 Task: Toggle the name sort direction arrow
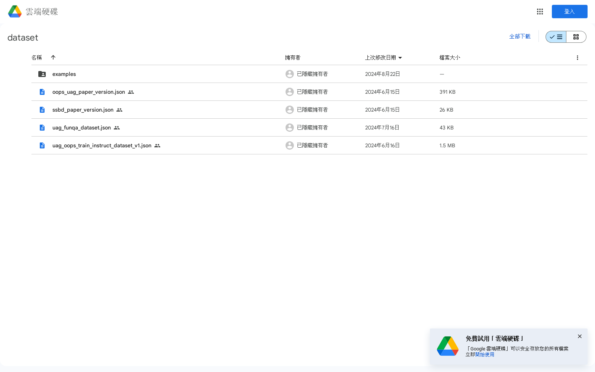pyautogui.click(x=53, y=57)
